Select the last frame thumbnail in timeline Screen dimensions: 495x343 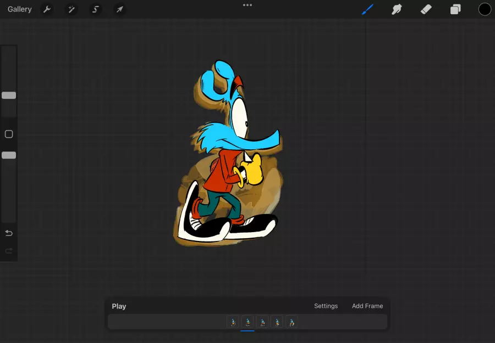(291, 322)
